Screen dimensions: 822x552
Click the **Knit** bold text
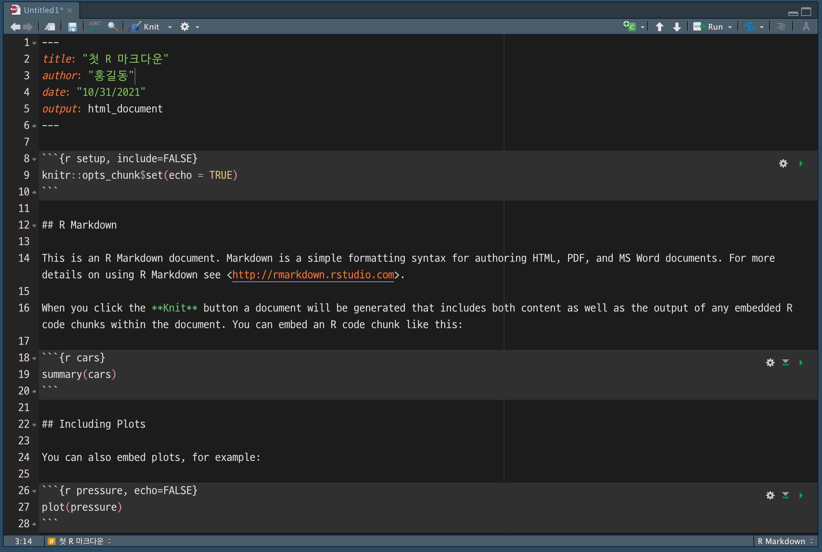174,308
